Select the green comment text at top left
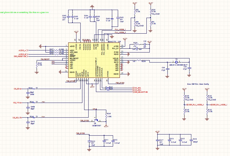The width and height of the screenshot is (230, 156). 24,12
